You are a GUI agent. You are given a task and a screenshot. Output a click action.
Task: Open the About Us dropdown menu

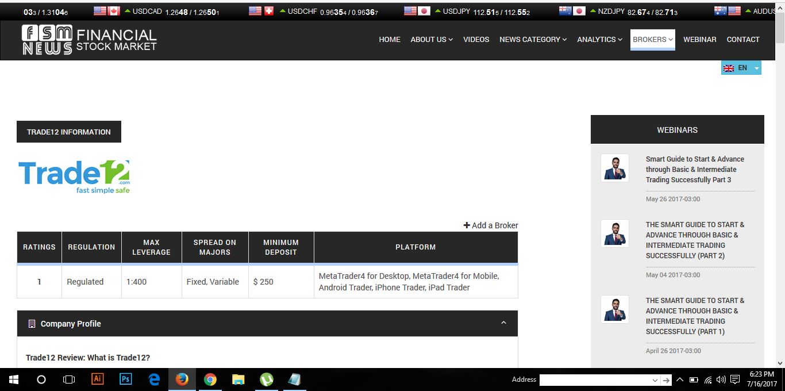[432, 40]
